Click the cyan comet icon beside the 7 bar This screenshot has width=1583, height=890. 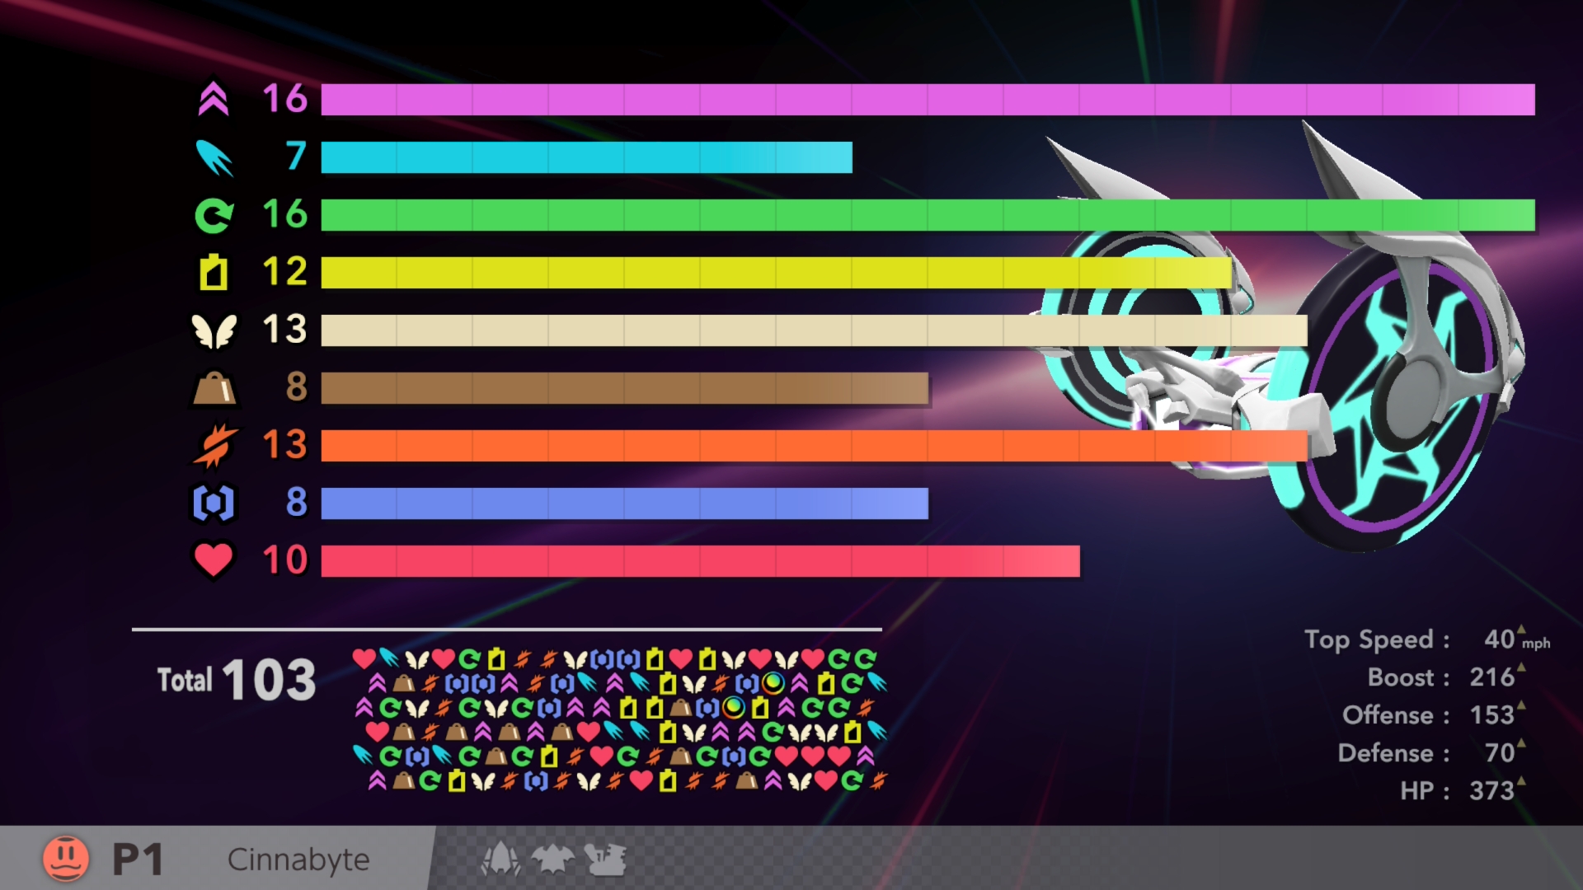[x=214, y=157]
